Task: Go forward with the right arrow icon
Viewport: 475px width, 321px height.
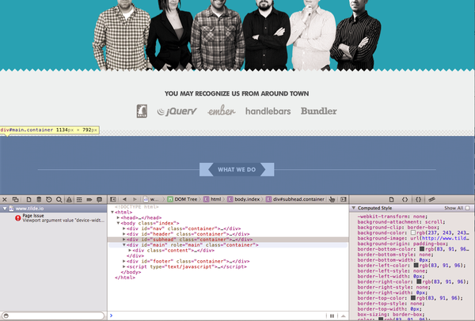Action: tap(135, 199)
